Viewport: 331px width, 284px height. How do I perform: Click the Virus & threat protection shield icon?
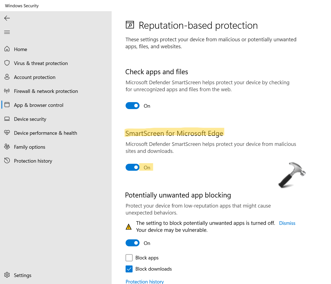pos(7,63)
